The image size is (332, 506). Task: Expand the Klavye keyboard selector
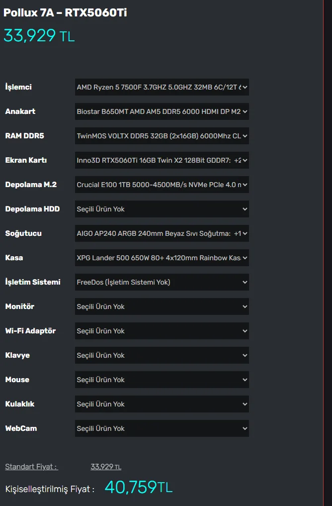(162, 355)
